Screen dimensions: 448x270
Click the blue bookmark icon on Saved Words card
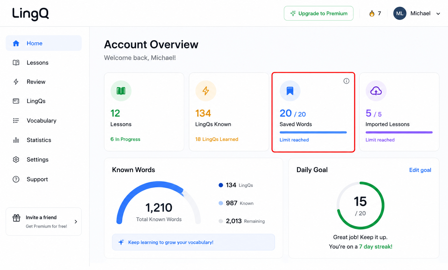[x=290, y=91]
